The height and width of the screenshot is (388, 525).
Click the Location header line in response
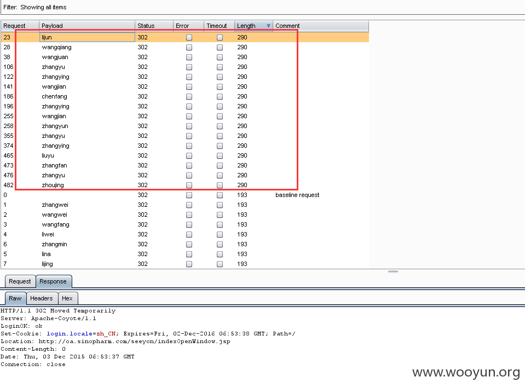coord(116,341)
